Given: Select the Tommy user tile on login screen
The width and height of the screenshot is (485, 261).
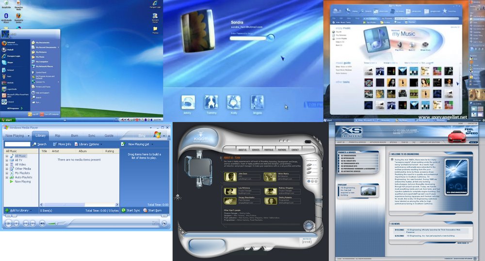Looking at the screenshot, I should [211, 102].
